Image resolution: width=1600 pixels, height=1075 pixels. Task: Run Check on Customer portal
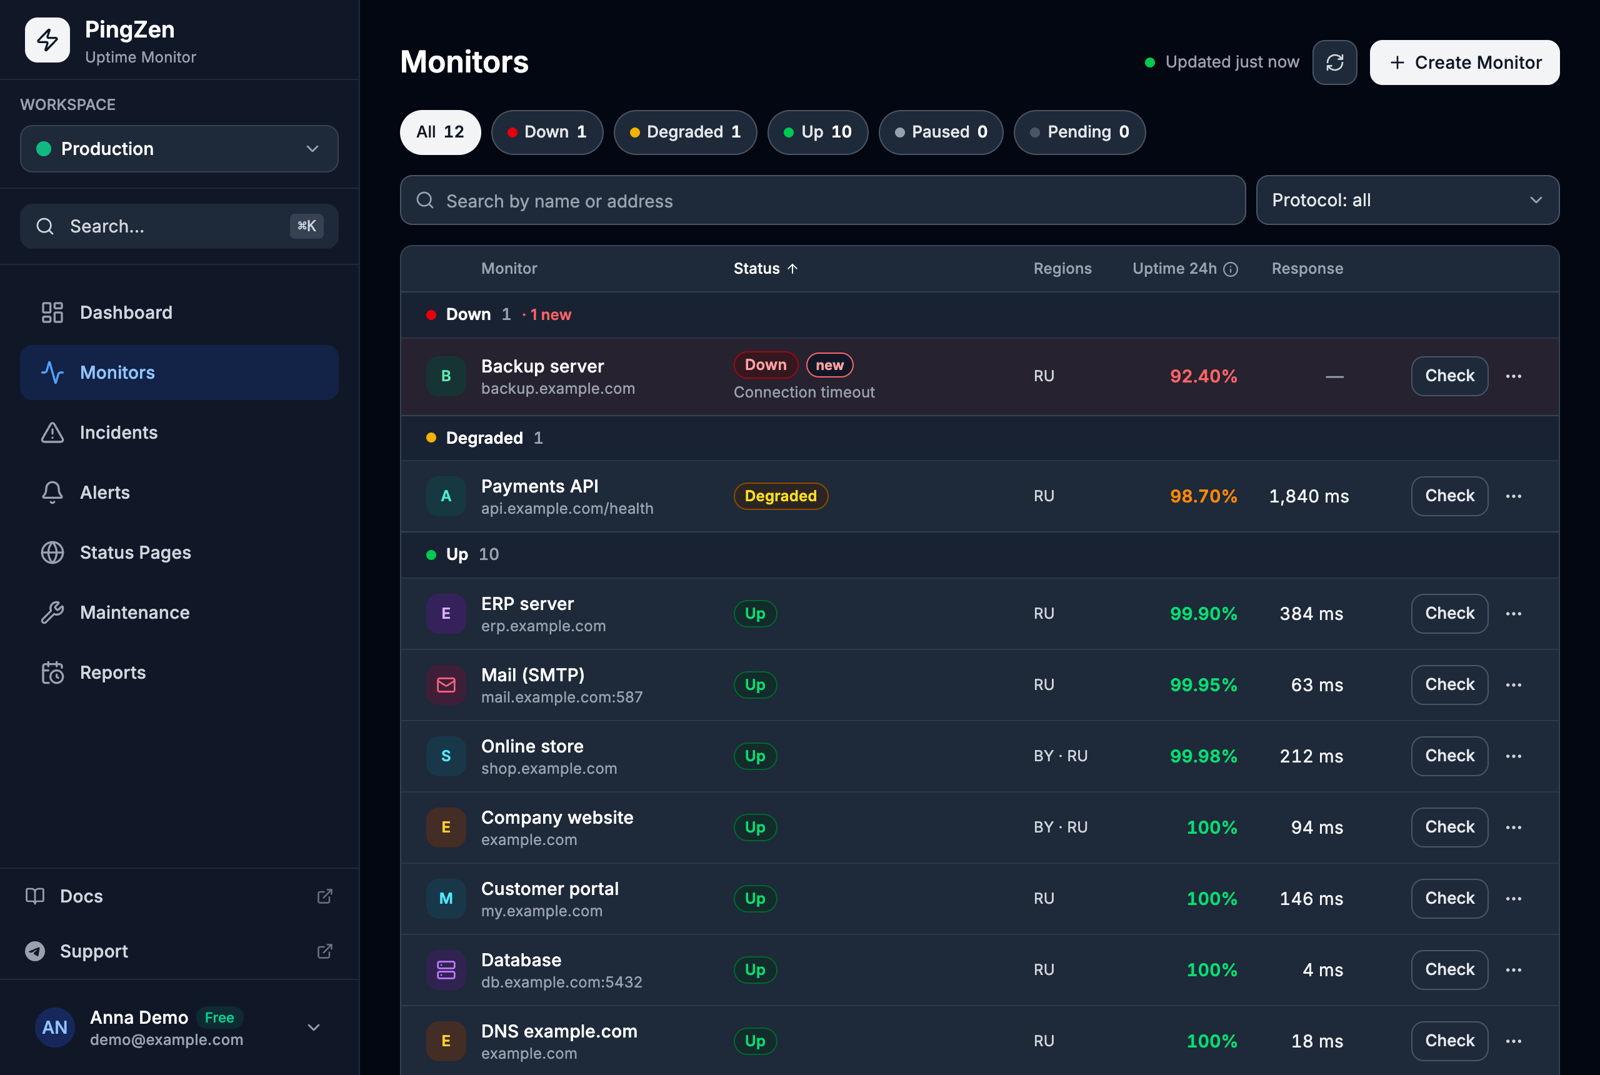pos(1449,898)
